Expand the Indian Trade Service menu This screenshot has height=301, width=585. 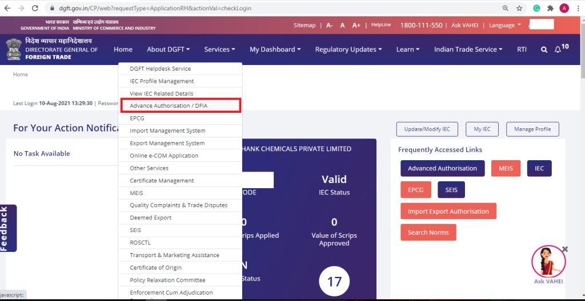tap(468, 49)
